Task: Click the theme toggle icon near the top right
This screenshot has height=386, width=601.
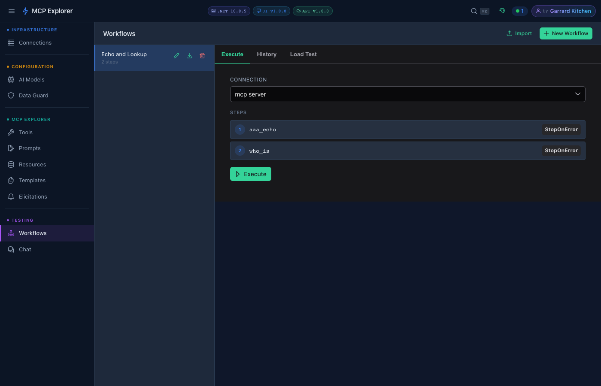Action: (502, 11)
